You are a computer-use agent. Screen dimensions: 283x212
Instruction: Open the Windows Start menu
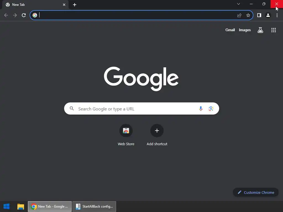(7, 206)
